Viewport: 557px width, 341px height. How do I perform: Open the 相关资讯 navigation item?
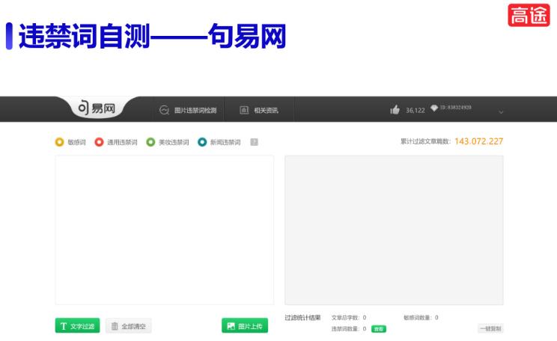click(x=259, y=111)
